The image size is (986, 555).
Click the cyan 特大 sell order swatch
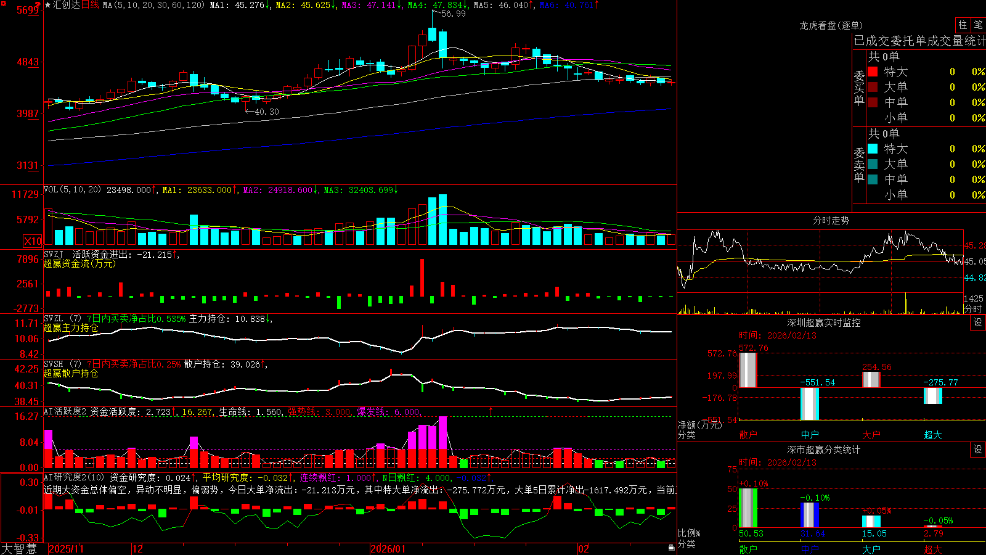point(873,149)
